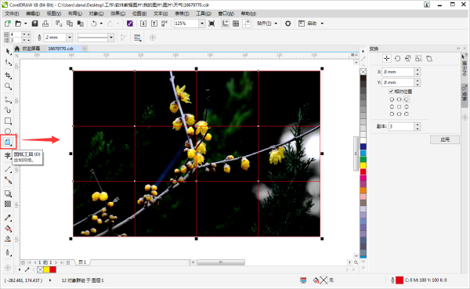Select the Pick tool arrow

click(8, 52)
